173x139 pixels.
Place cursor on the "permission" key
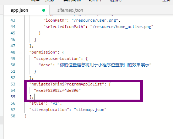43,52
